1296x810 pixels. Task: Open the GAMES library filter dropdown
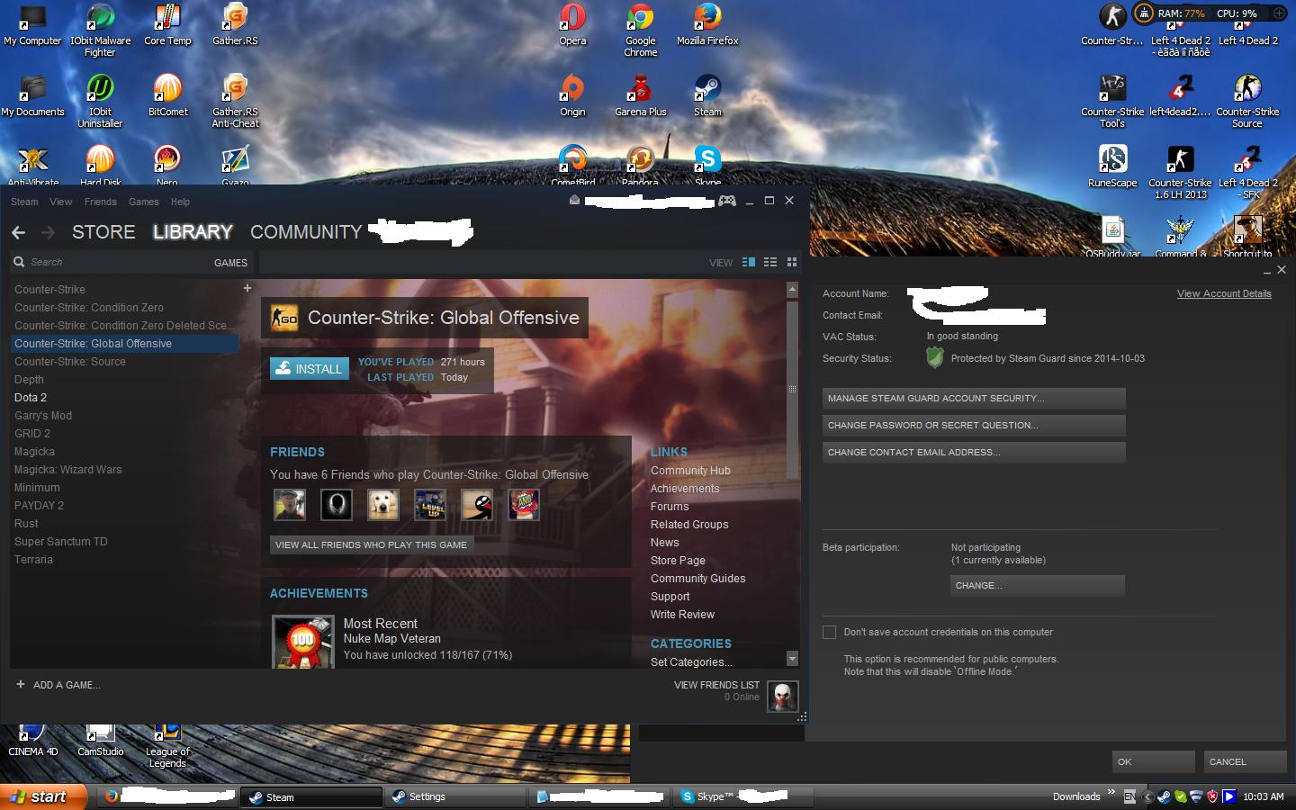pyautogui.click(x=230, y=263)
